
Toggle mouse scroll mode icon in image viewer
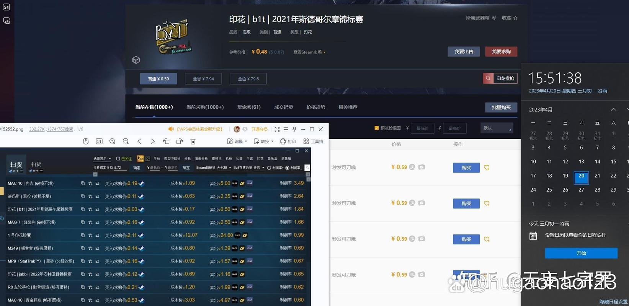pos(86,141)
